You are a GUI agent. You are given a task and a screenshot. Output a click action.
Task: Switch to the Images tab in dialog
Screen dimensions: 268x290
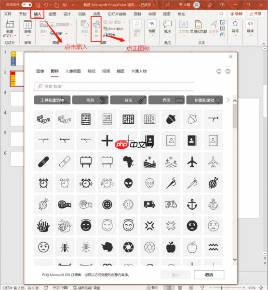40,71
